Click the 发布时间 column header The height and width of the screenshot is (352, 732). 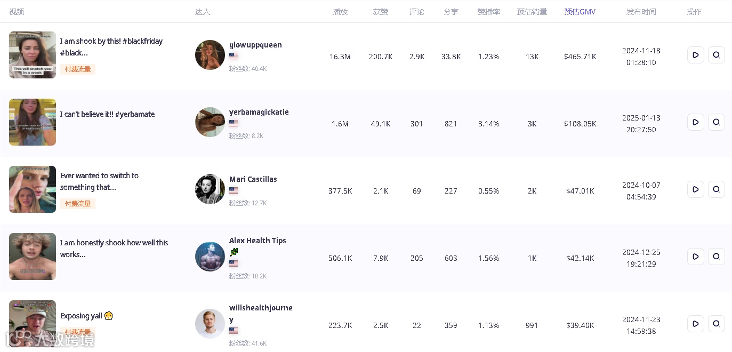pos(641,12)
